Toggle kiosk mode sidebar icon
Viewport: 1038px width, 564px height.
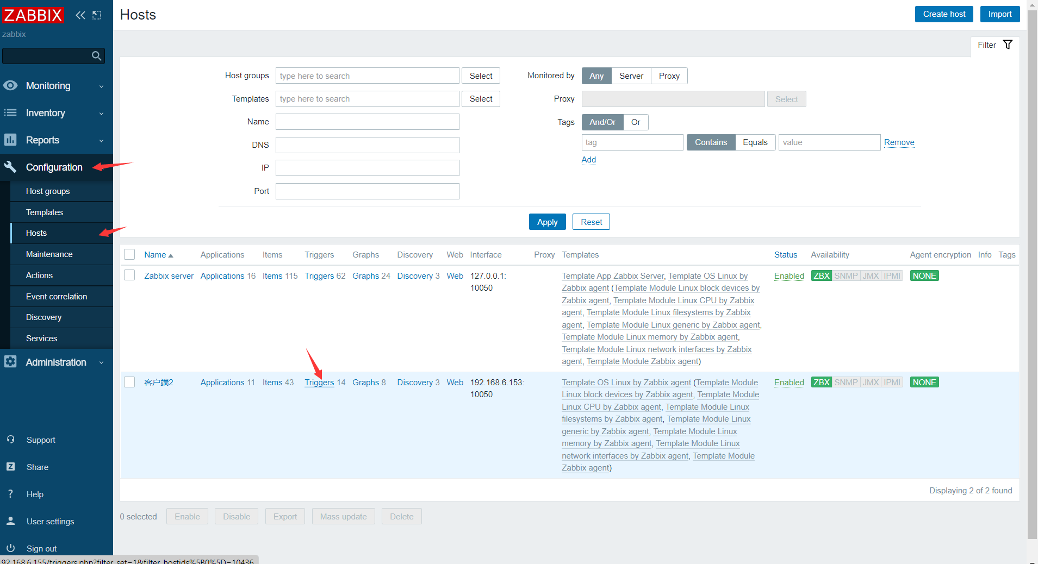click(97, 15)
